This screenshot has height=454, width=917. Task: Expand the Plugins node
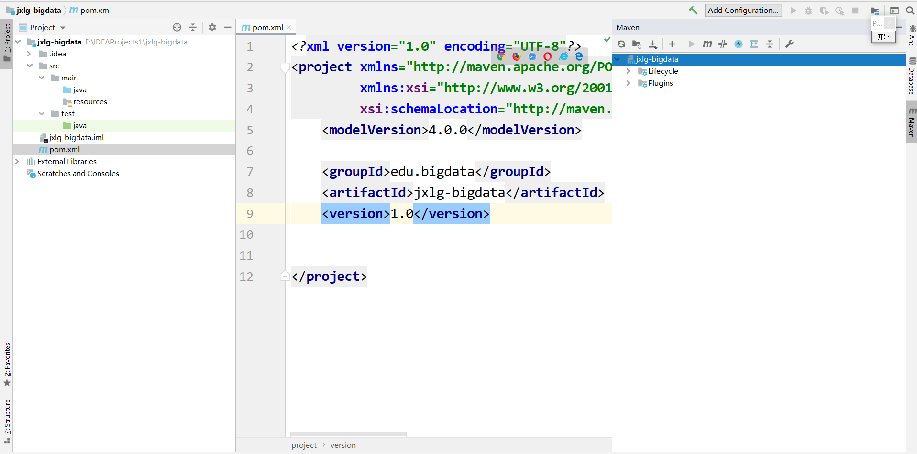(x=628, y=83)
